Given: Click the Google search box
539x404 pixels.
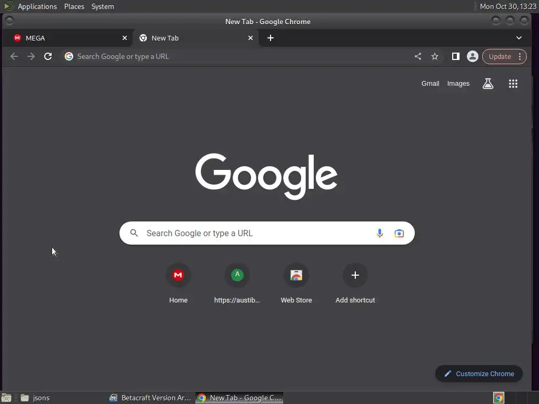Looking at the screenshot, I should [x=267, y=233].
